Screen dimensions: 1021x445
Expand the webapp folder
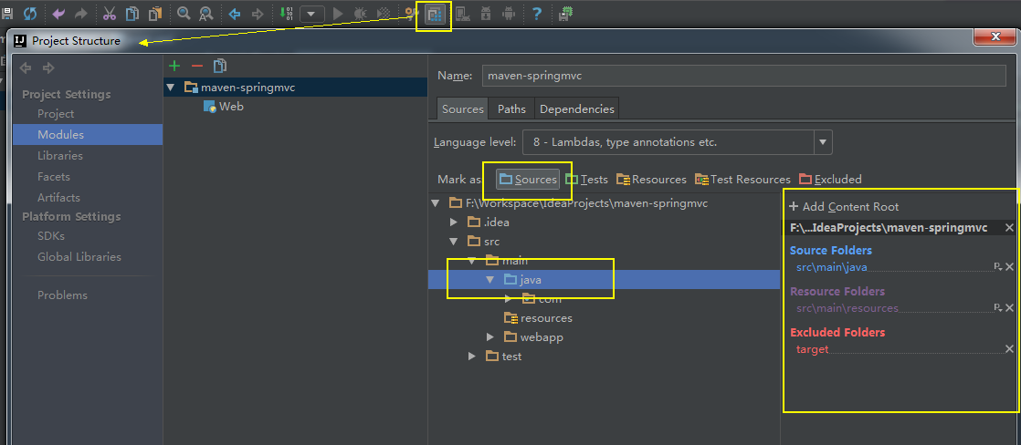tap(490, 337)
